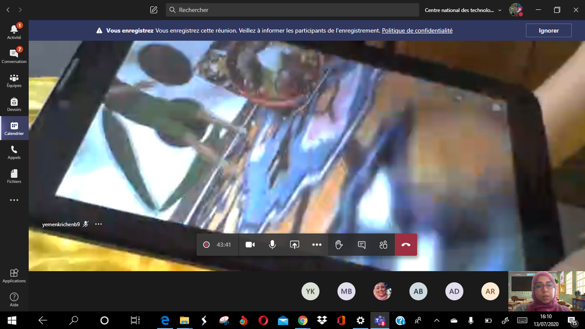Image resolution: width=585 pixels, height=329 pixels.
Task: Open the profile avatar menu
Action: 516,10
